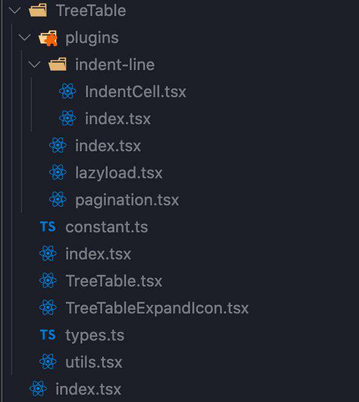The image size is (359, 402).
Task: Select the types.ts file
Action: point(95,336)
